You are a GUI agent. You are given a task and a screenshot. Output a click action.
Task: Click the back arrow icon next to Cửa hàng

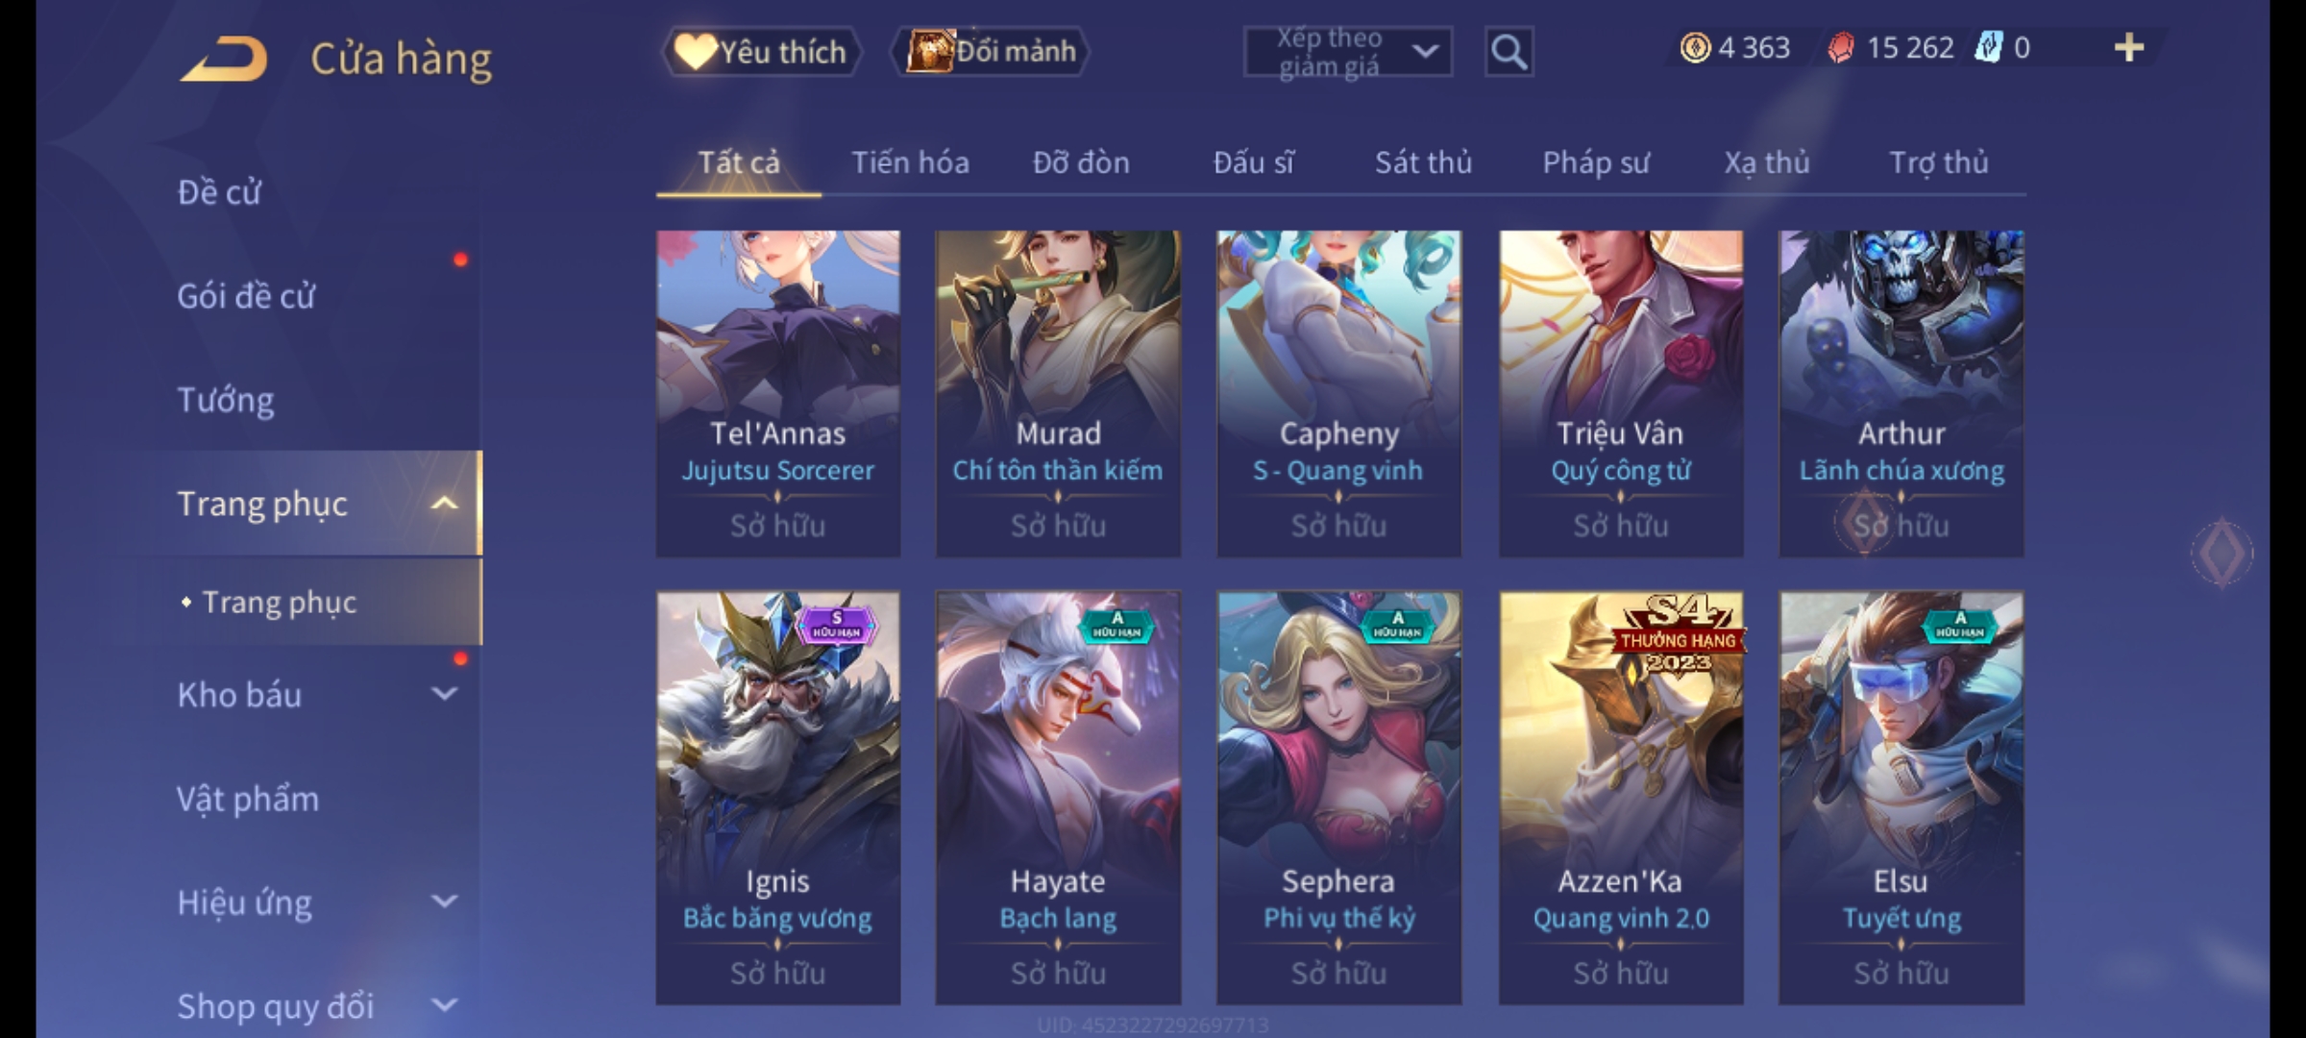click(x=225, y=59)
